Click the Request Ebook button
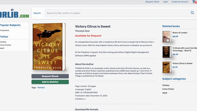The height and width of the screenshot is (111, 197). coord(50,76)
